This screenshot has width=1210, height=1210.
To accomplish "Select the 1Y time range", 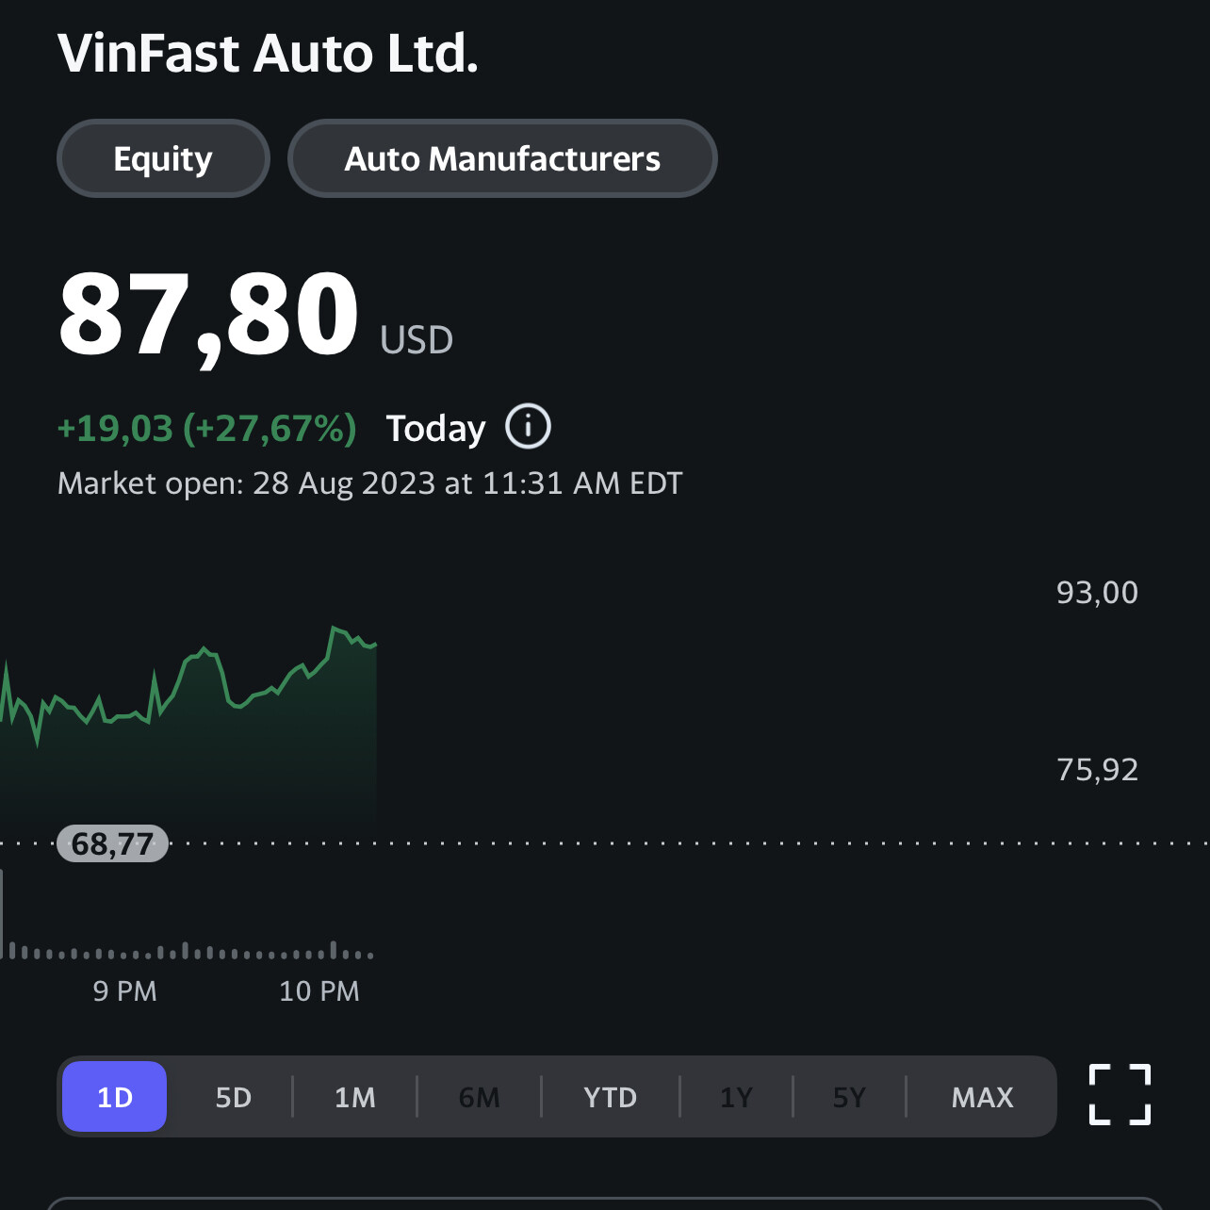I will [736, 1097].
